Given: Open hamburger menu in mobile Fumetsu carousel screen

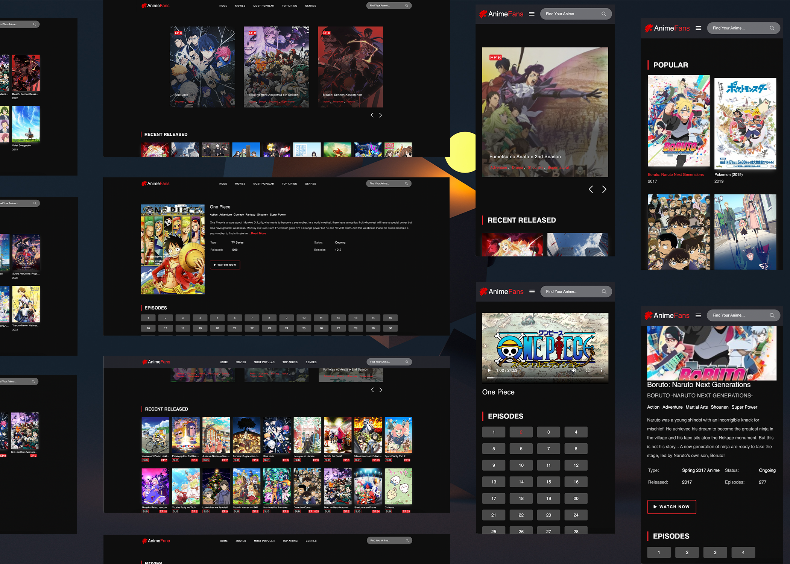Looking at the screenshot, I should (x=532, y=14).
